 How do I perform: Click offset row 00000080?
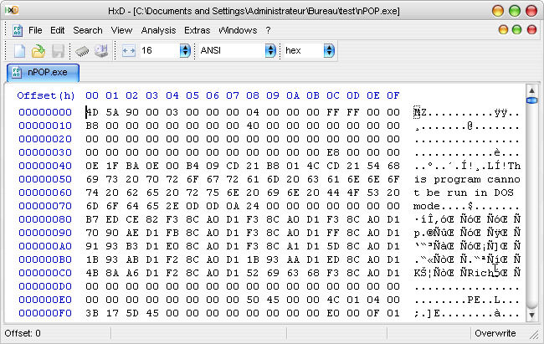pos(45,219)
